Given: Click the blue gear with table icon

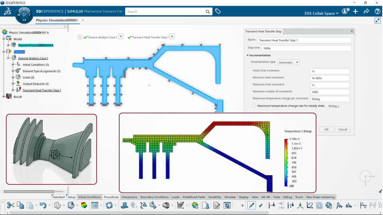Looking at the screenshot, I should tap(329, 205).
